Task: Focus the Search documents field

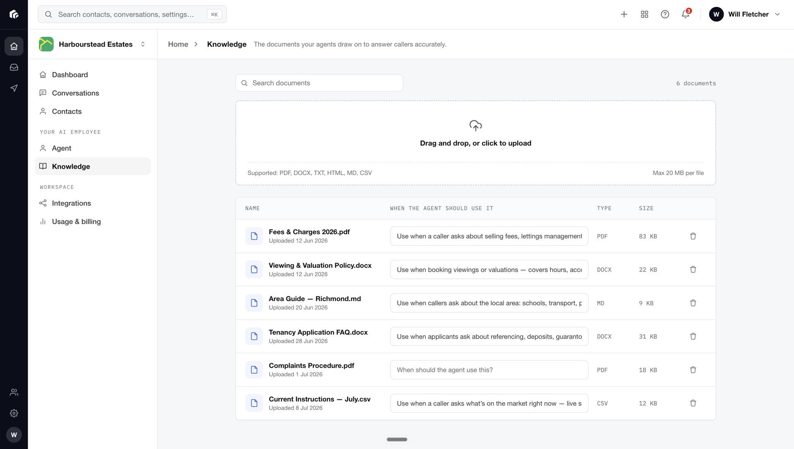Action: click(x=319, y=83)
